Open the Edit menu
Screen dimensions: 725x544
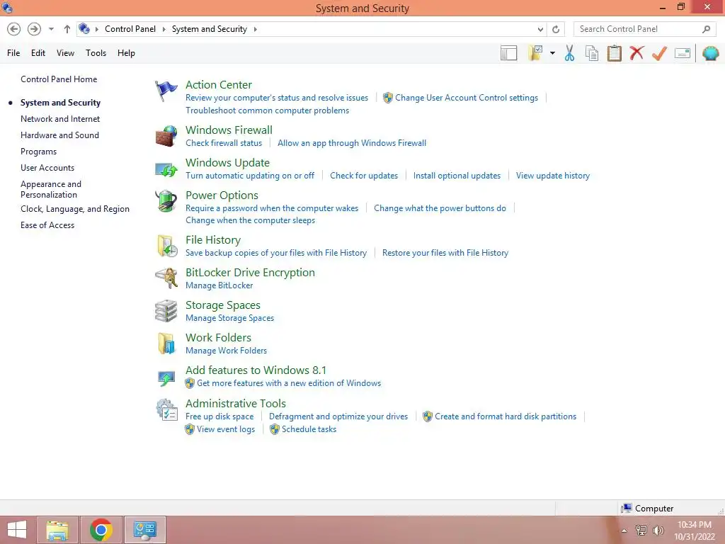pos(38,53)
